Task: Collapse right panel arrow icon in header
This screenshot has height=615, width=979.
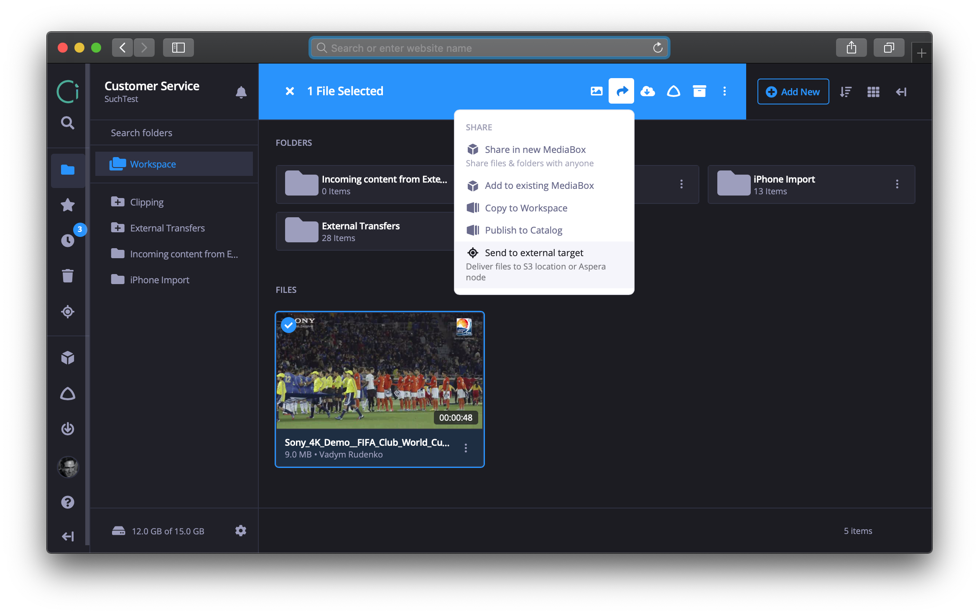Action: point(901,92)
